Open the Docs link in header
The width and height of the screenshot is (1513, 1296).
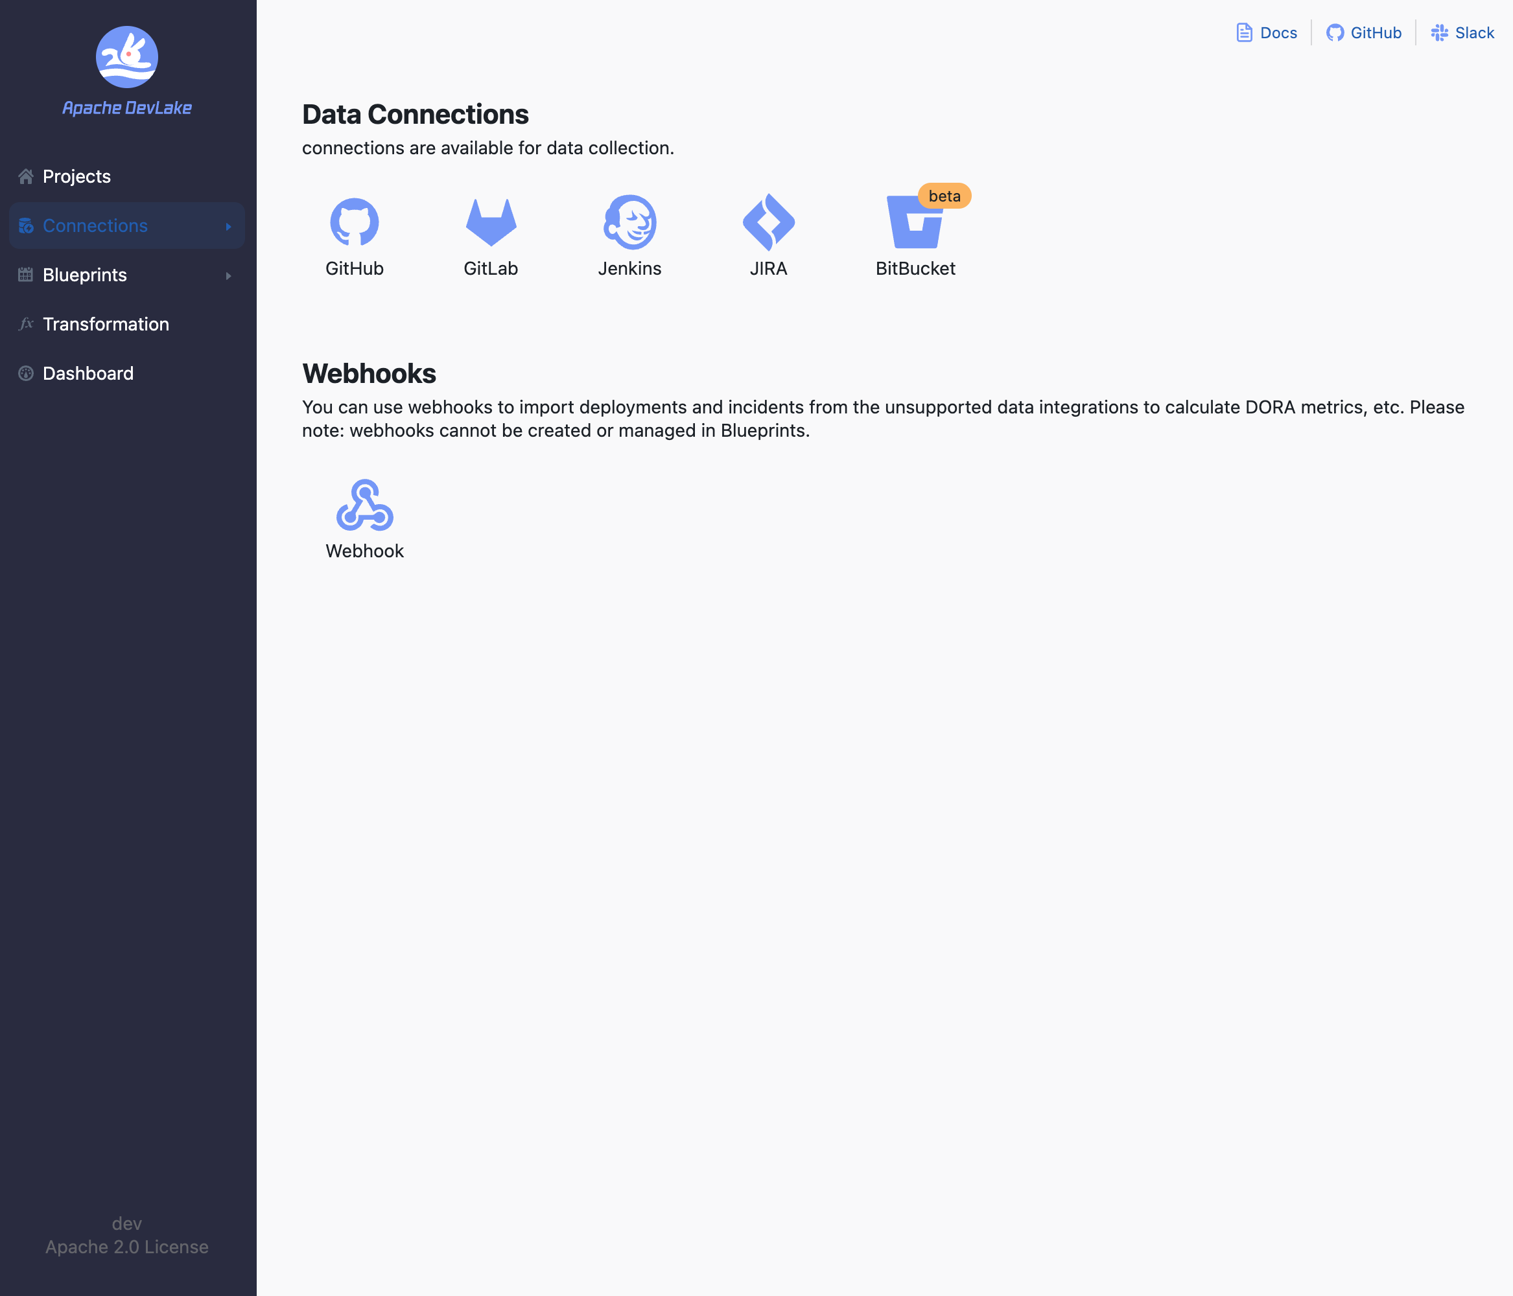click(x=1267, y=33)
